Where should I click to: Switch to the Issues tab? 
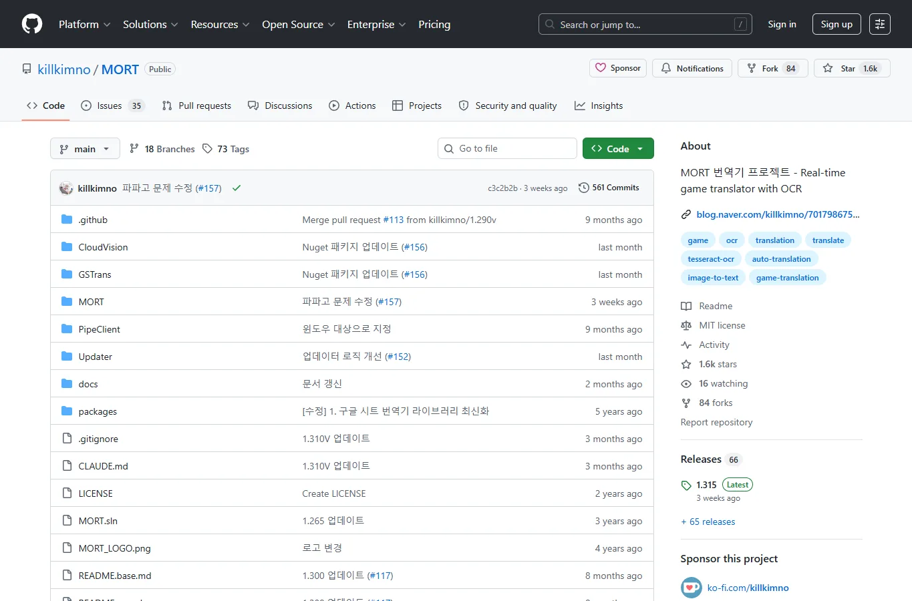pos(112,106)
